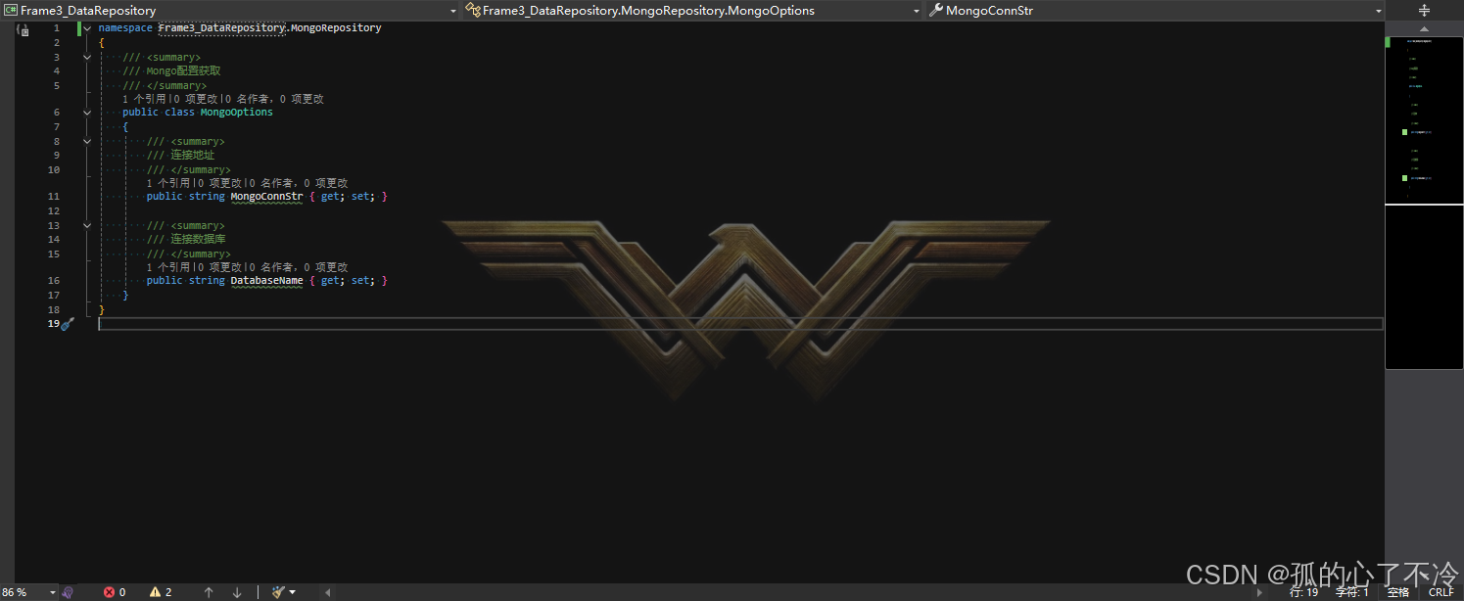
Task: Click the vertical scrollbar up arrow
Action: [x=1424, y=29]
